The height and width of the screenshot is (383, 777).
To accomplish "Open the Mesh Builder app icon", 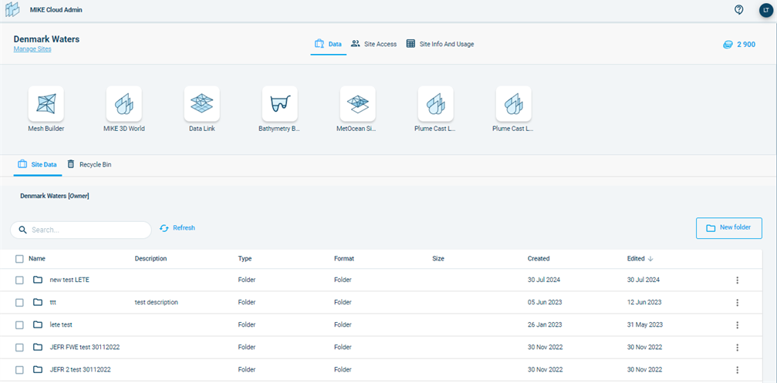I will point(46,104).
